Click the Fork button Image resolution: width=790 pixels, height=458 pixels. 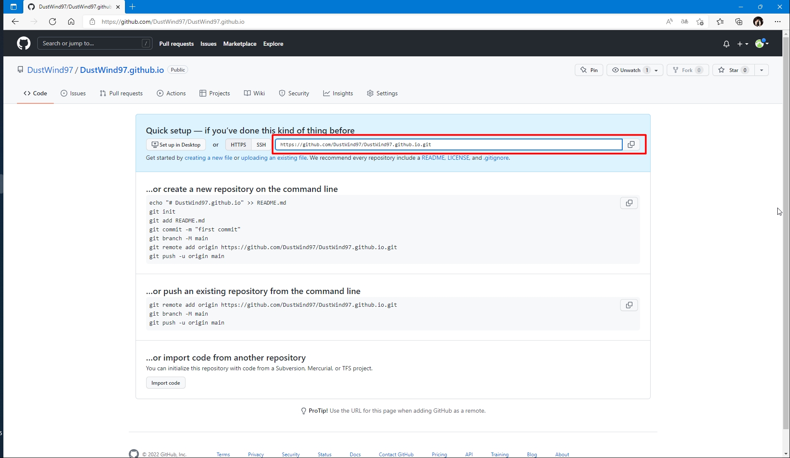(688, 70)
